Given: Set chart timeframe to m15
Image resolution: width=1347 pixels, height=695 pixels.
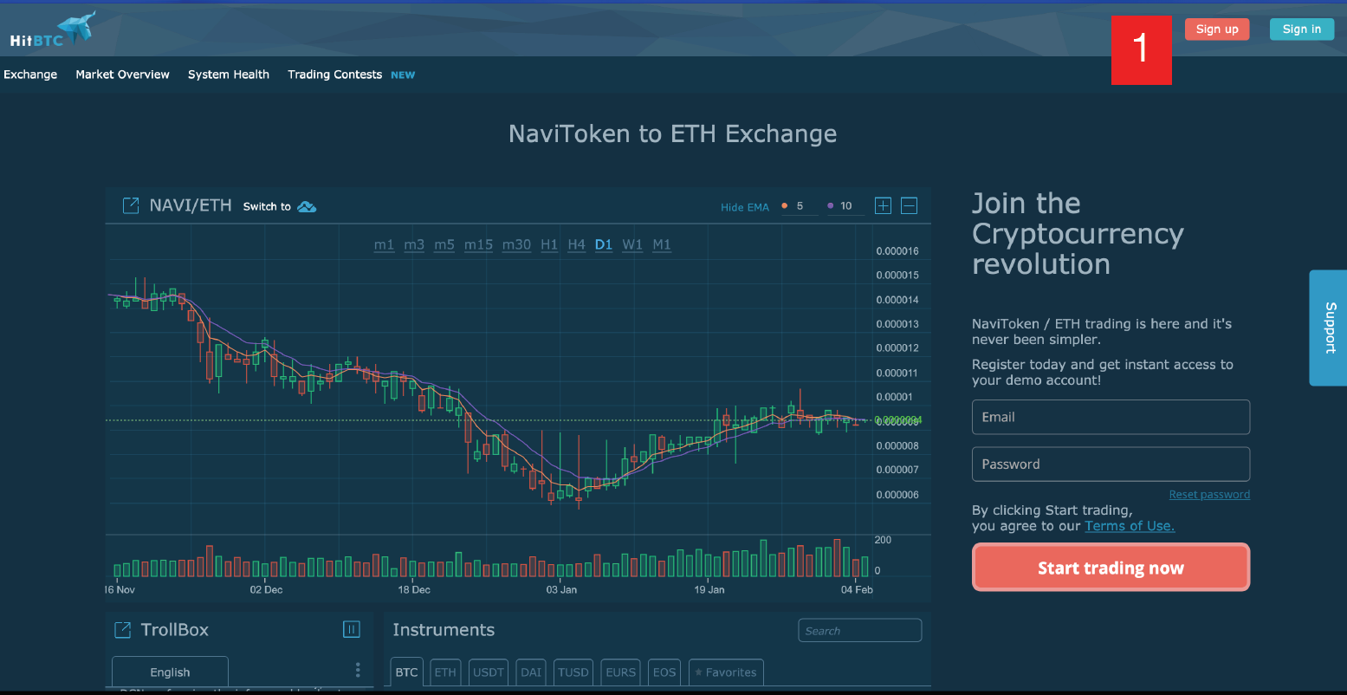Looking at the screenshot, I should click(478, 244).
